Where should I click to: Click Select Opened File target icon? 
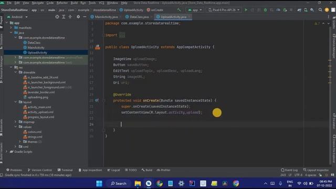[x=57, y=17]
